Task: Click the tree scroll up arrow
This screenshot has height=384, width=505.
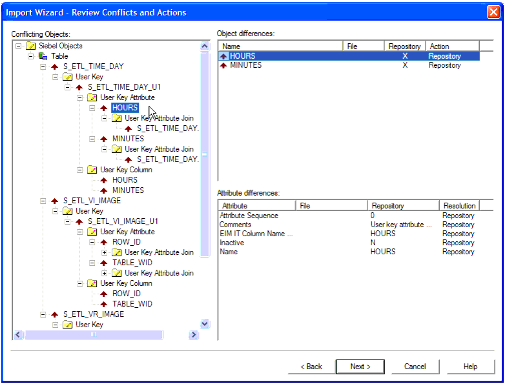Action: point(205,46)
